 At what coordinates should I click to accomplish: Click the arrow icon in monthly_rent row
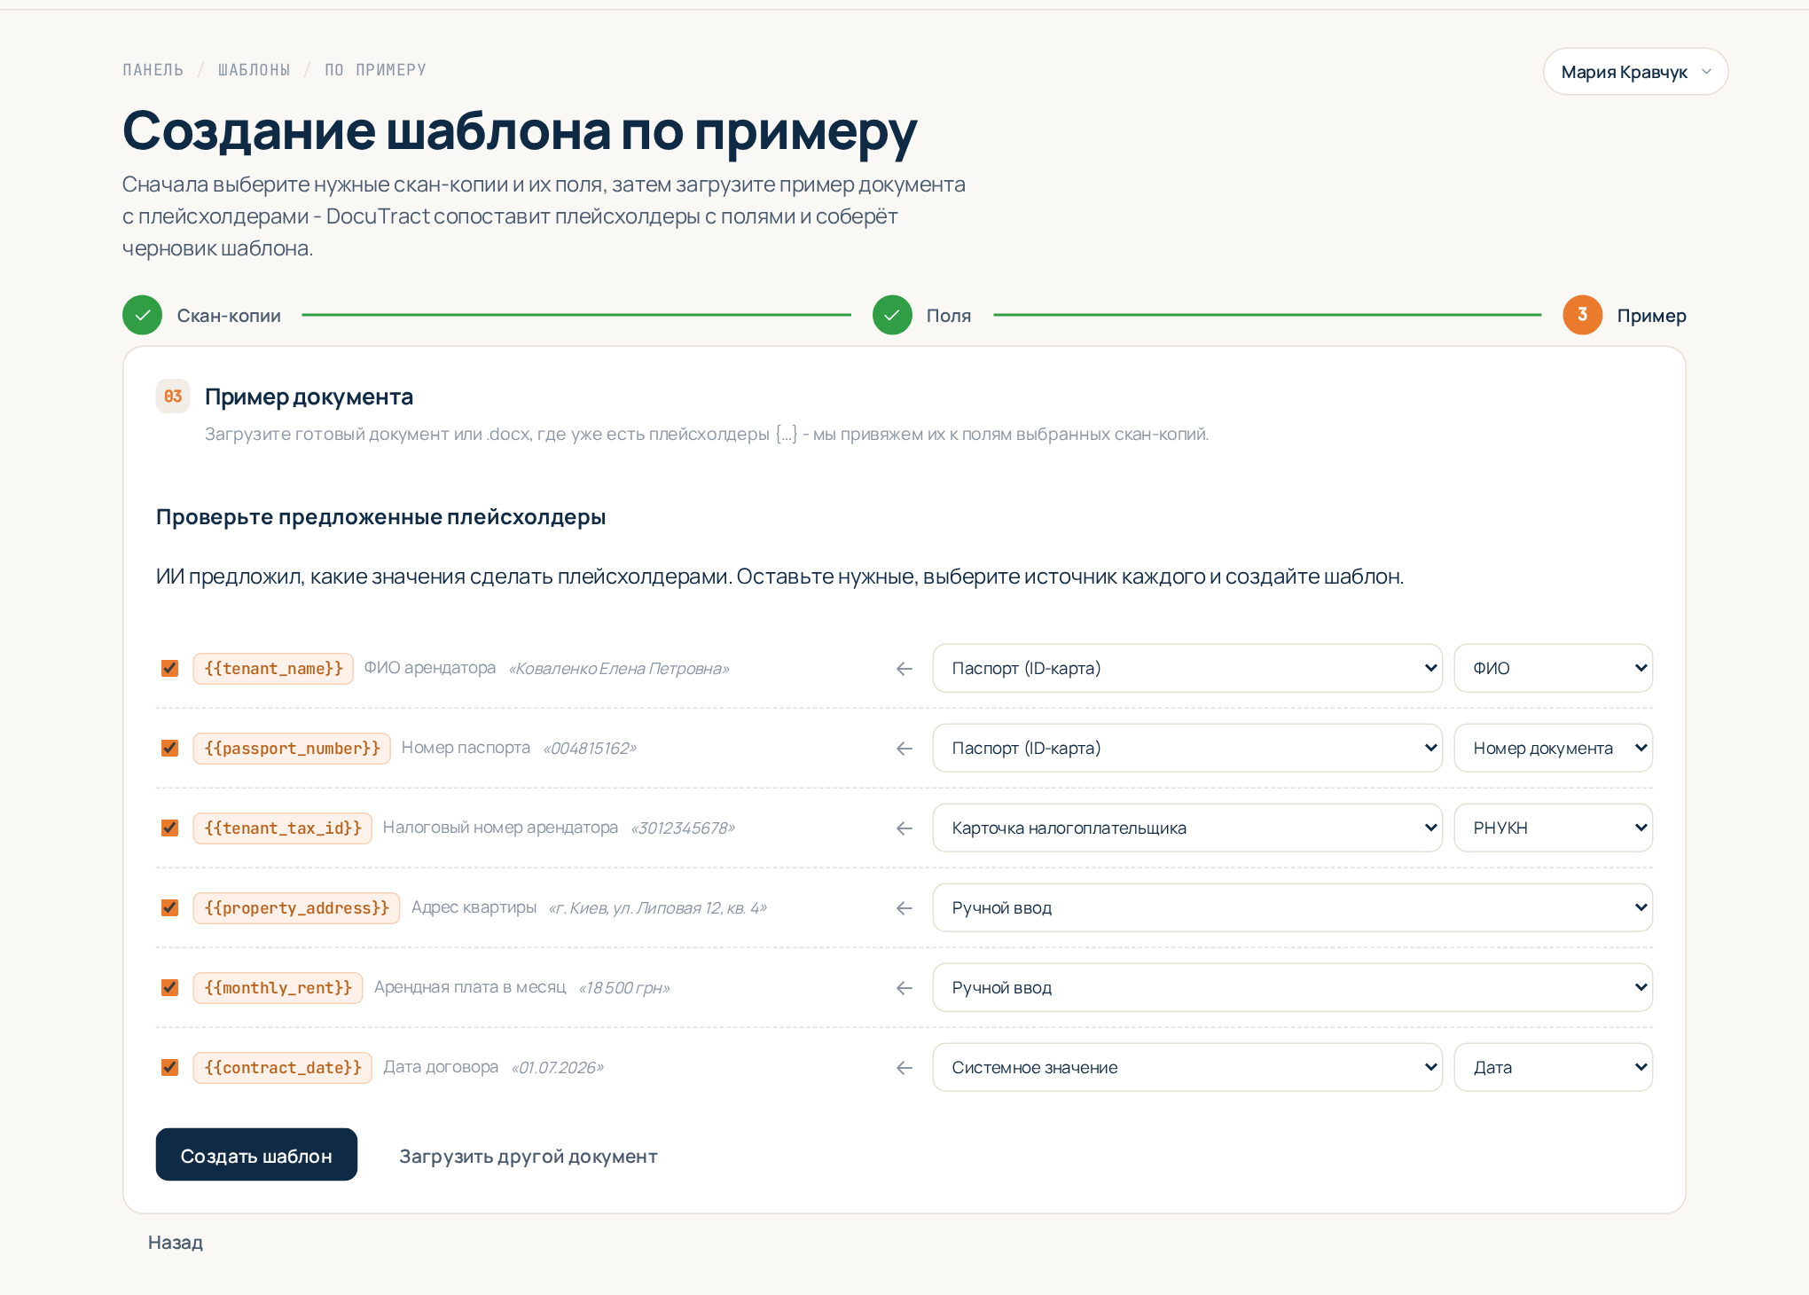tap(904, 988)
